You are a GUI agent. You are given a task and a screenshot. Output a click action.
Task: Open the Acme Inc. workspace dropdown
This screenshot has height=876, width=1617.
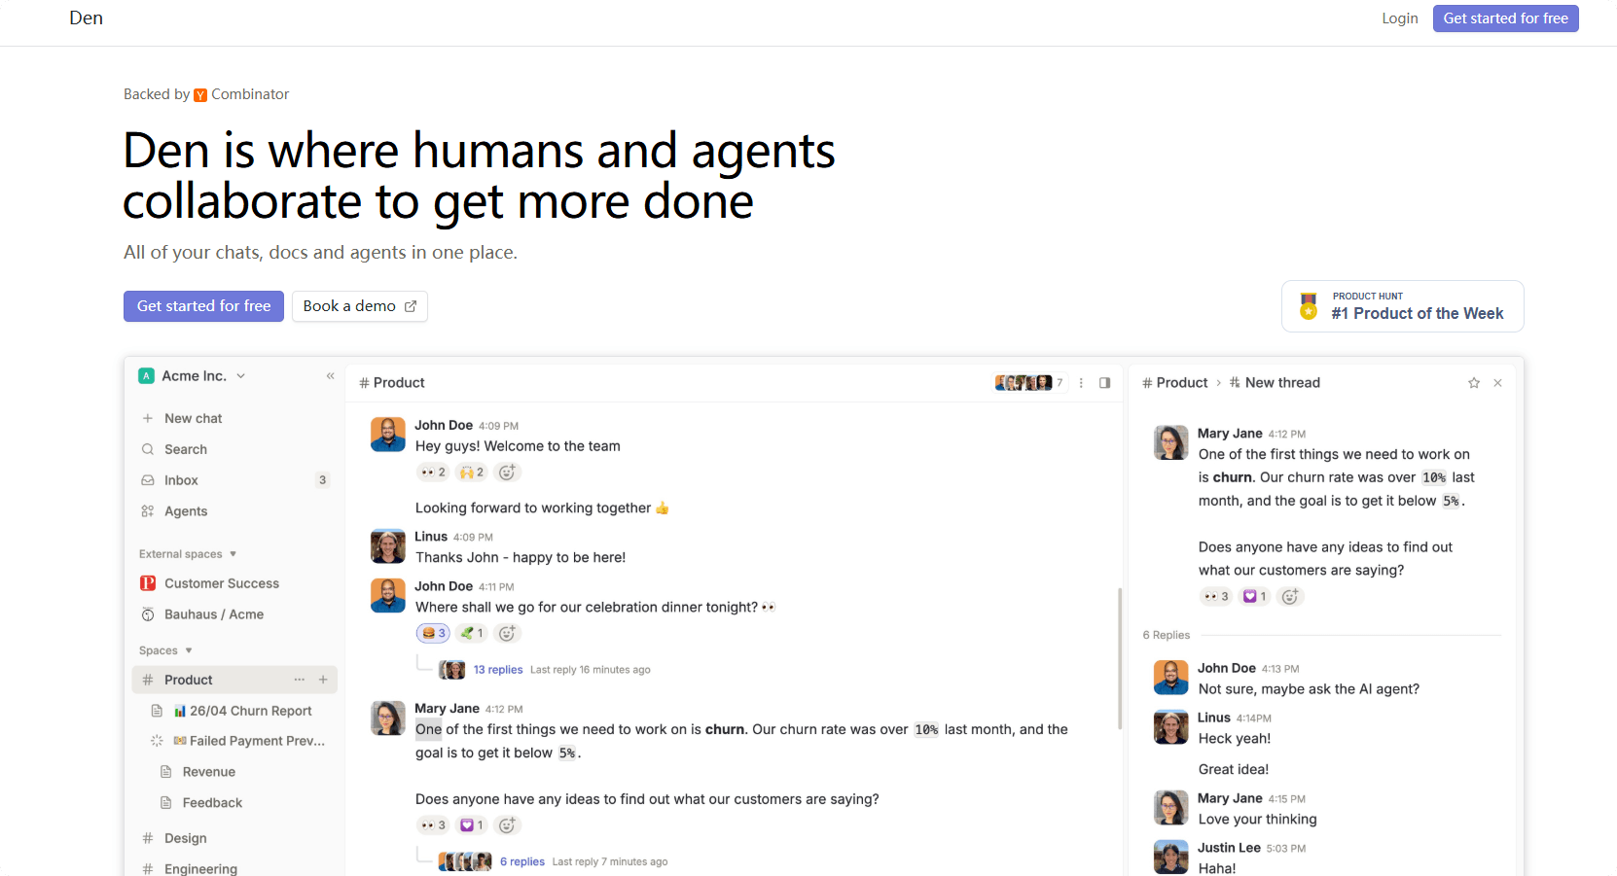point(193,376)
